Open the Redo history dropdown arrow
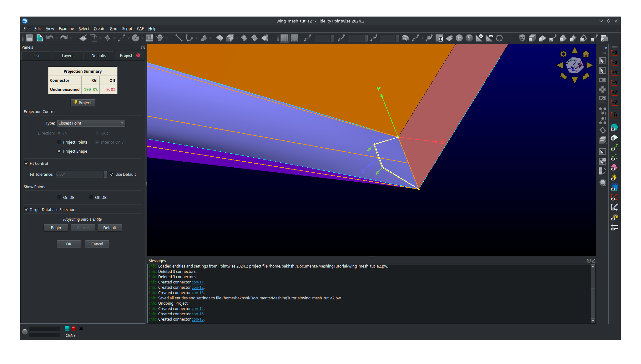Viewport: 641px width, 364px height. 71,38
